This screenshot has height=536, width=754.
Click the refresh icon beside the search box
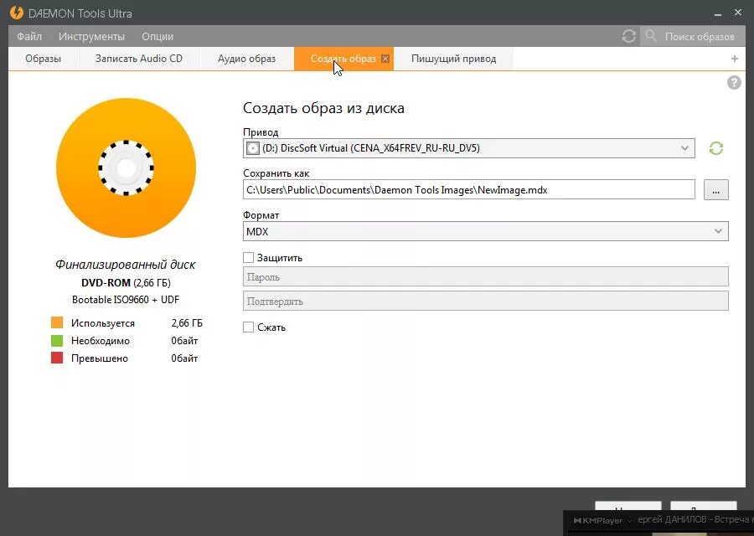pyautogui.click(x=629, y=36)
